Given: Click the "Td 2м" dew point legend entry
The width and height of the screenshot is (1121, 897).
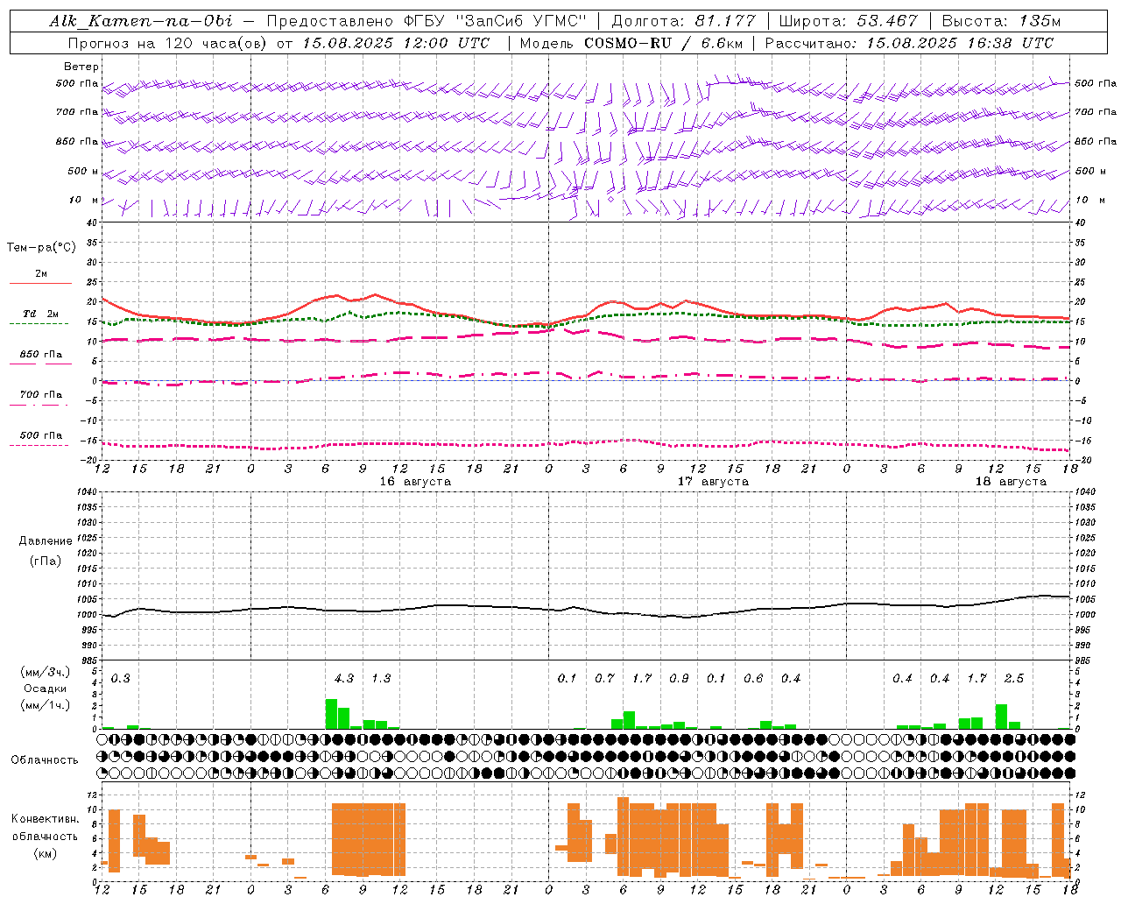Looking at the screenshot, I should tap(41, 314).
